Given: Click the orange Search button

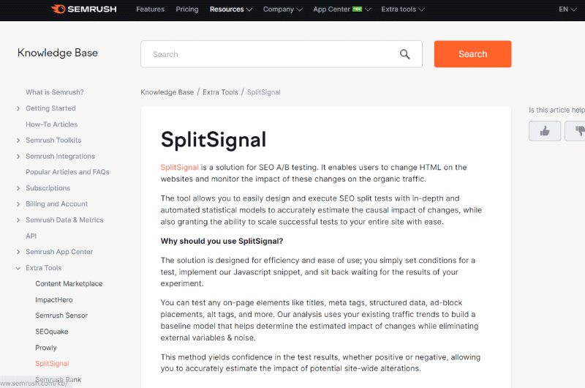Looking at the screenshot, I should tap(472, 53).
